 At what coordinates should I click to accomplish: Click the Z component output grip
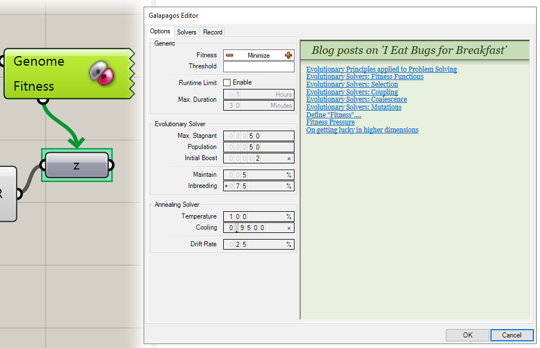[x=111, y=165]
